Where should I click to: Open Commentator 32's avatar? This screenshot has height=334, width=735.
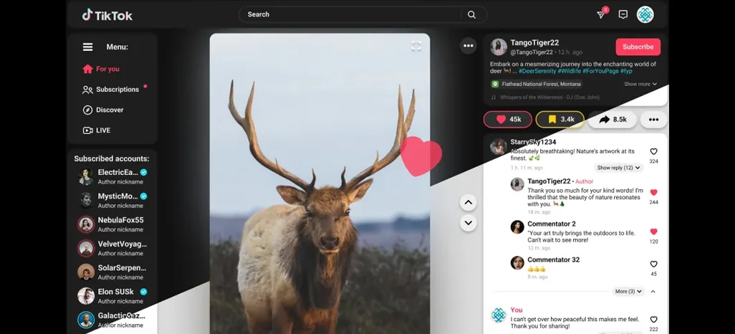[x=517, y=263]
